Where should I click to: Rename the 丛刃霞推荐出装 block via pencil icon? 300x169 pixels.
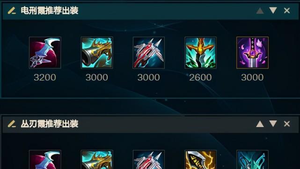pyautogui.click(x=12, y=124)
